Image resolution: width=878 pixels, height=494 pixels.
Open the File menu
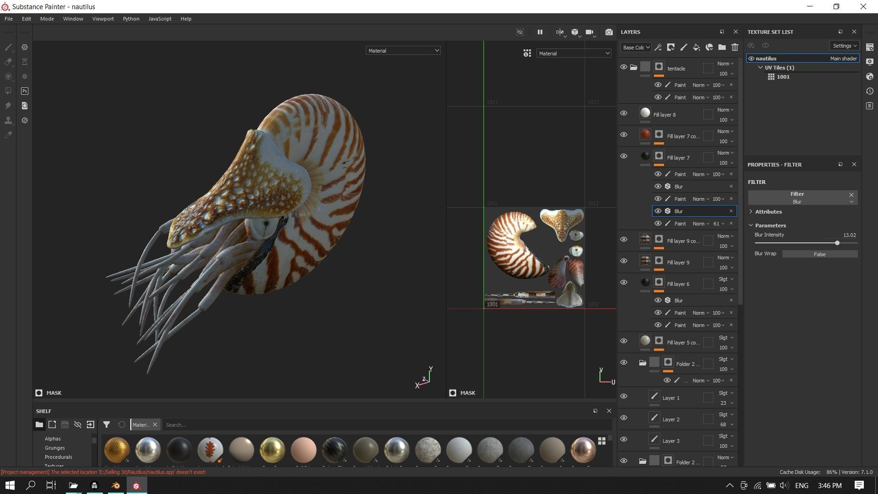(9, 19)
